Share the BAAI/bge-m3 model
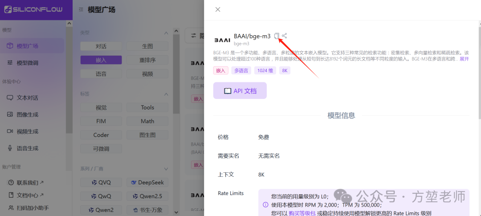The height and width of the screenshot is (216, 481). point(284,36)
